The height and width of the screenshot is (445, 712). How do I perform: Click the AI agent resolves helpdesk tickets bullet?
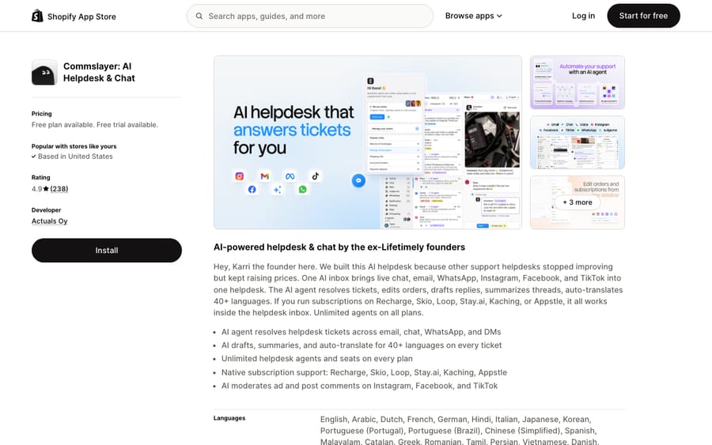[361, 332]
